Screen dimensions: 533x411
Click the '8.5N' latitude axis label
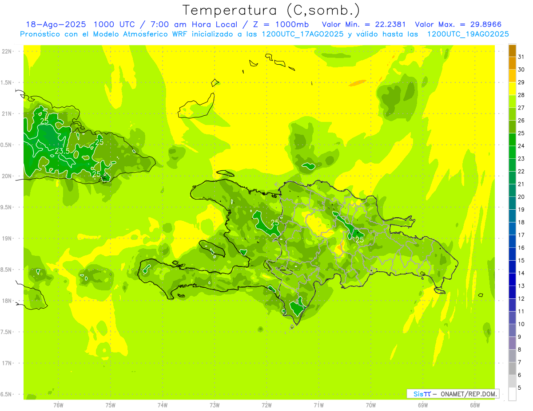pos(7,270)
